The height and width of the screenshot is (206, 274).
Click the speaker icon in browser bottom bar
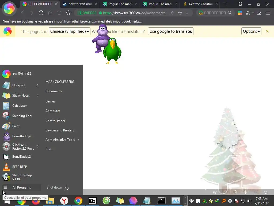[245, 192]
